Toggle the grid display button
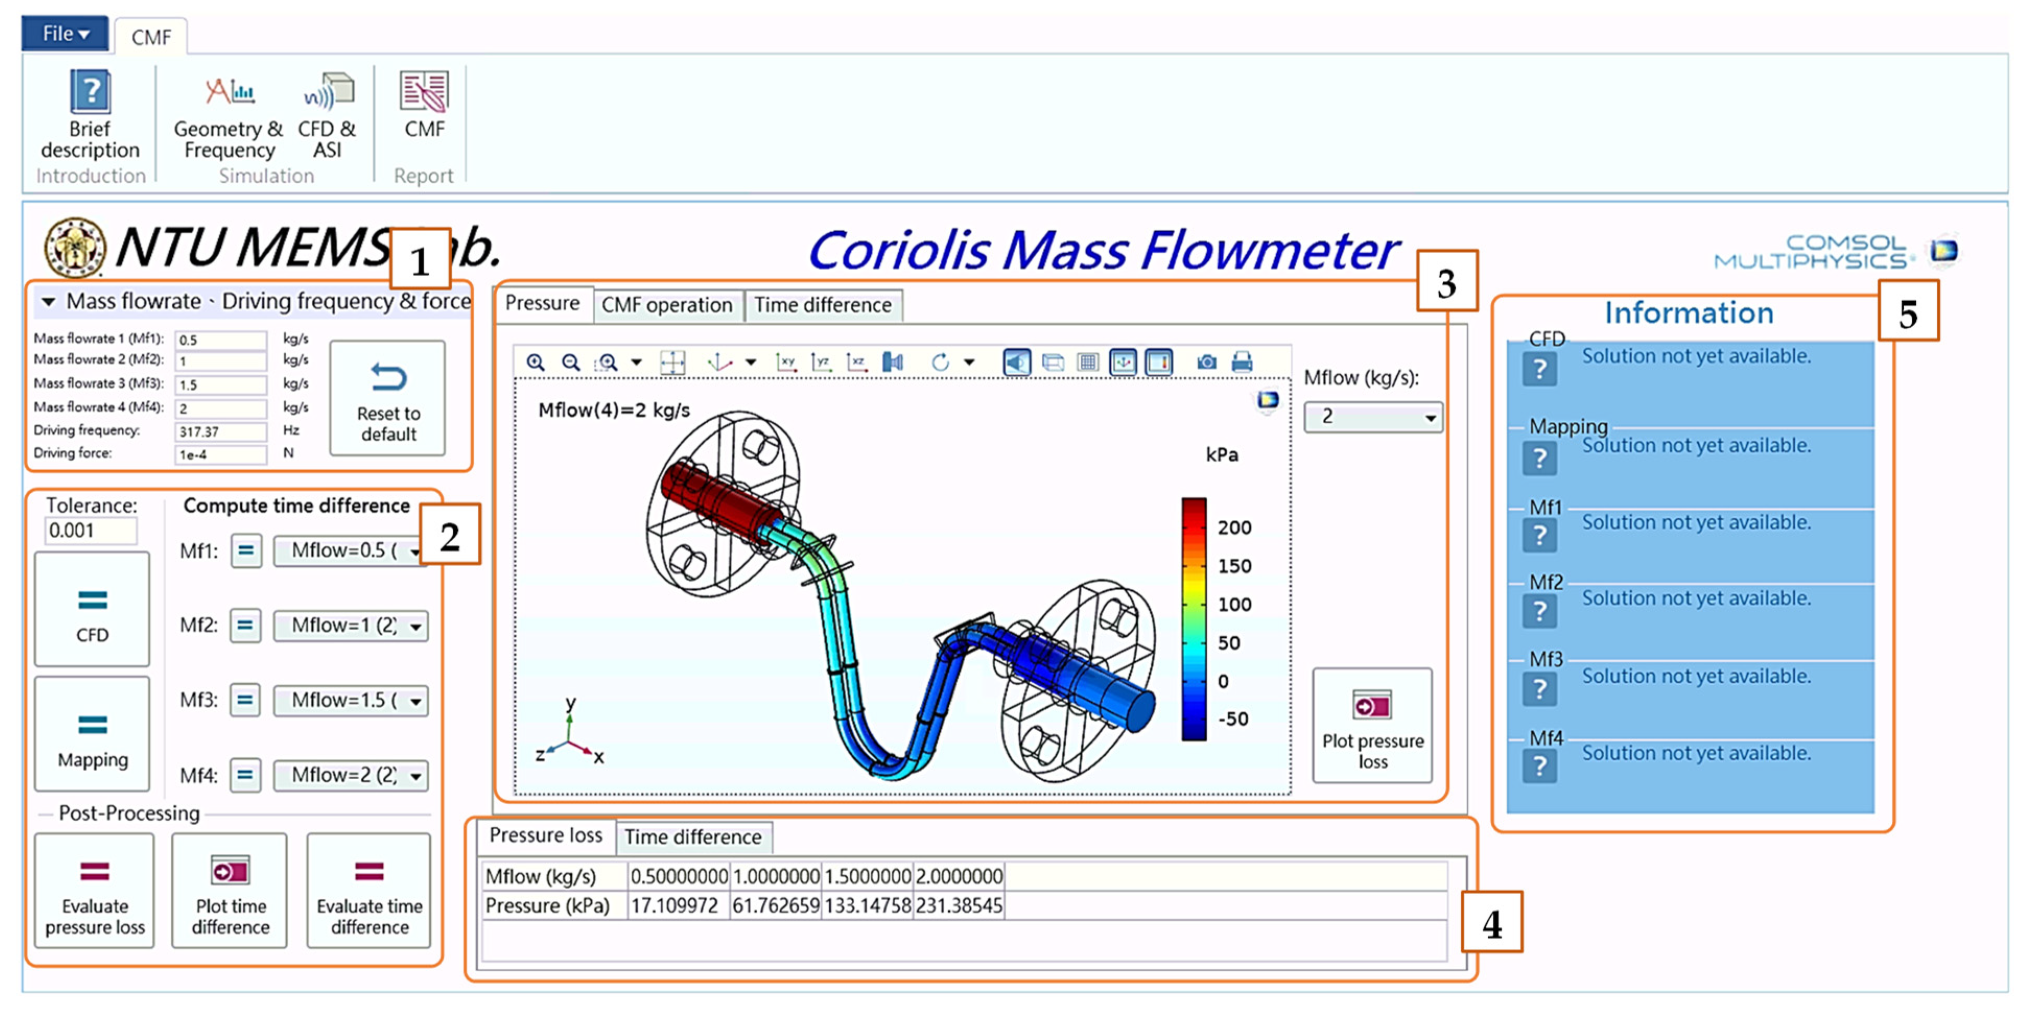The height and width of the screenshot is (1013, 2027). click(1088, 363)
